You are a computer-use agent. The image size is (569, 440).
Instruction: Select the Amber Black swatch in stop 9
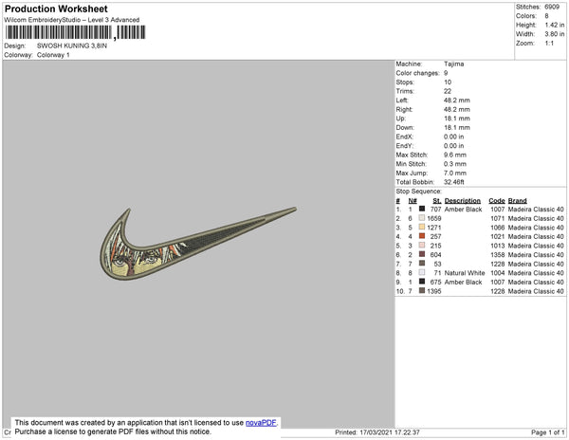coord(422,282)
